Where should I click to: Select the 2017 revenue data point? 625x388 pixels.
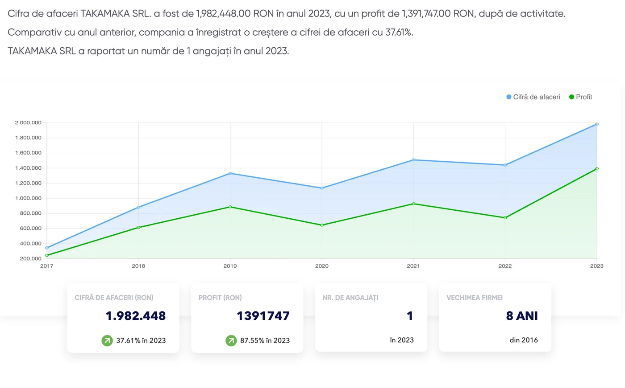pyautogui.click(x=47, y=248)
